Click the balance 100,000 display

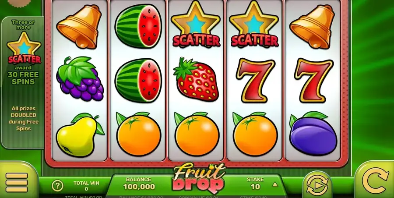(x=139, y=187)
